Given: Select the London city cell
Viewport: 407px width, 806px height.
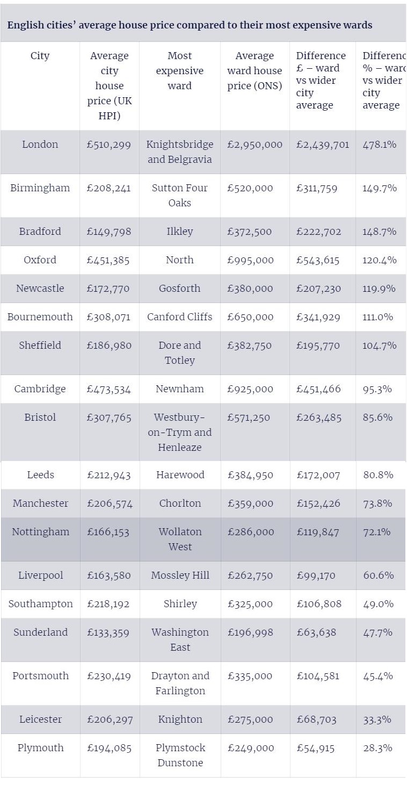Looking at the screenshot, I should click(x=40, y=145).
